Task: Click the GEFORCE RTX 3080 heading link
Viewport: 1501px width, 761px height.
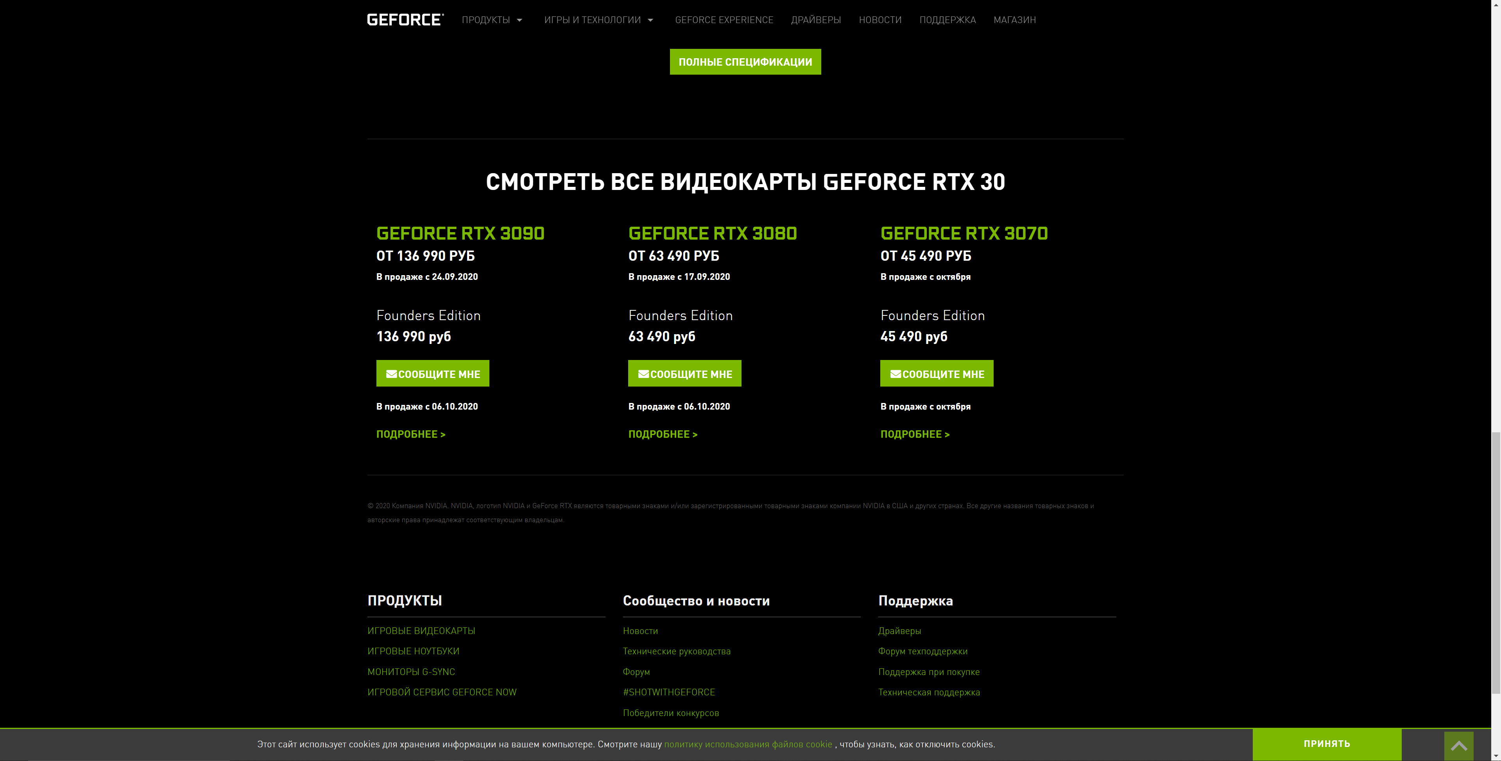Action: pos(712,233)
